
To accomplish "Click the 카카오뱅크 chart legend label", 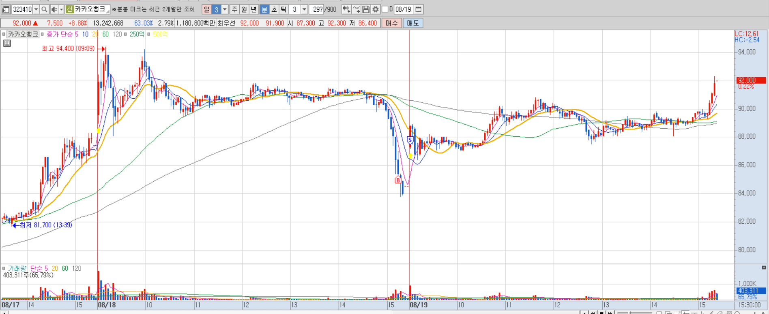I will (x=23, y=34).
